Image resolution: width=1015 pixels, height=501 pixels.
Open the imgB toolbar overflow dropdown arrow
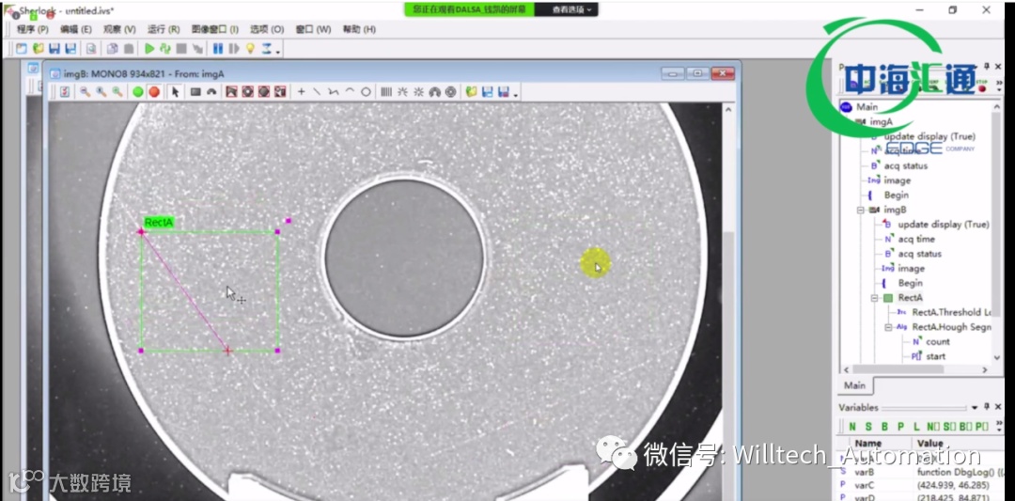pos(515,95)
